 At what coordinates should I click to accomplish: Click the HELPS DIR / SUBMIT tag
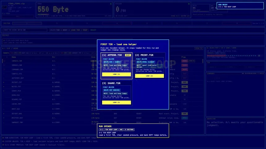(112, 62)
